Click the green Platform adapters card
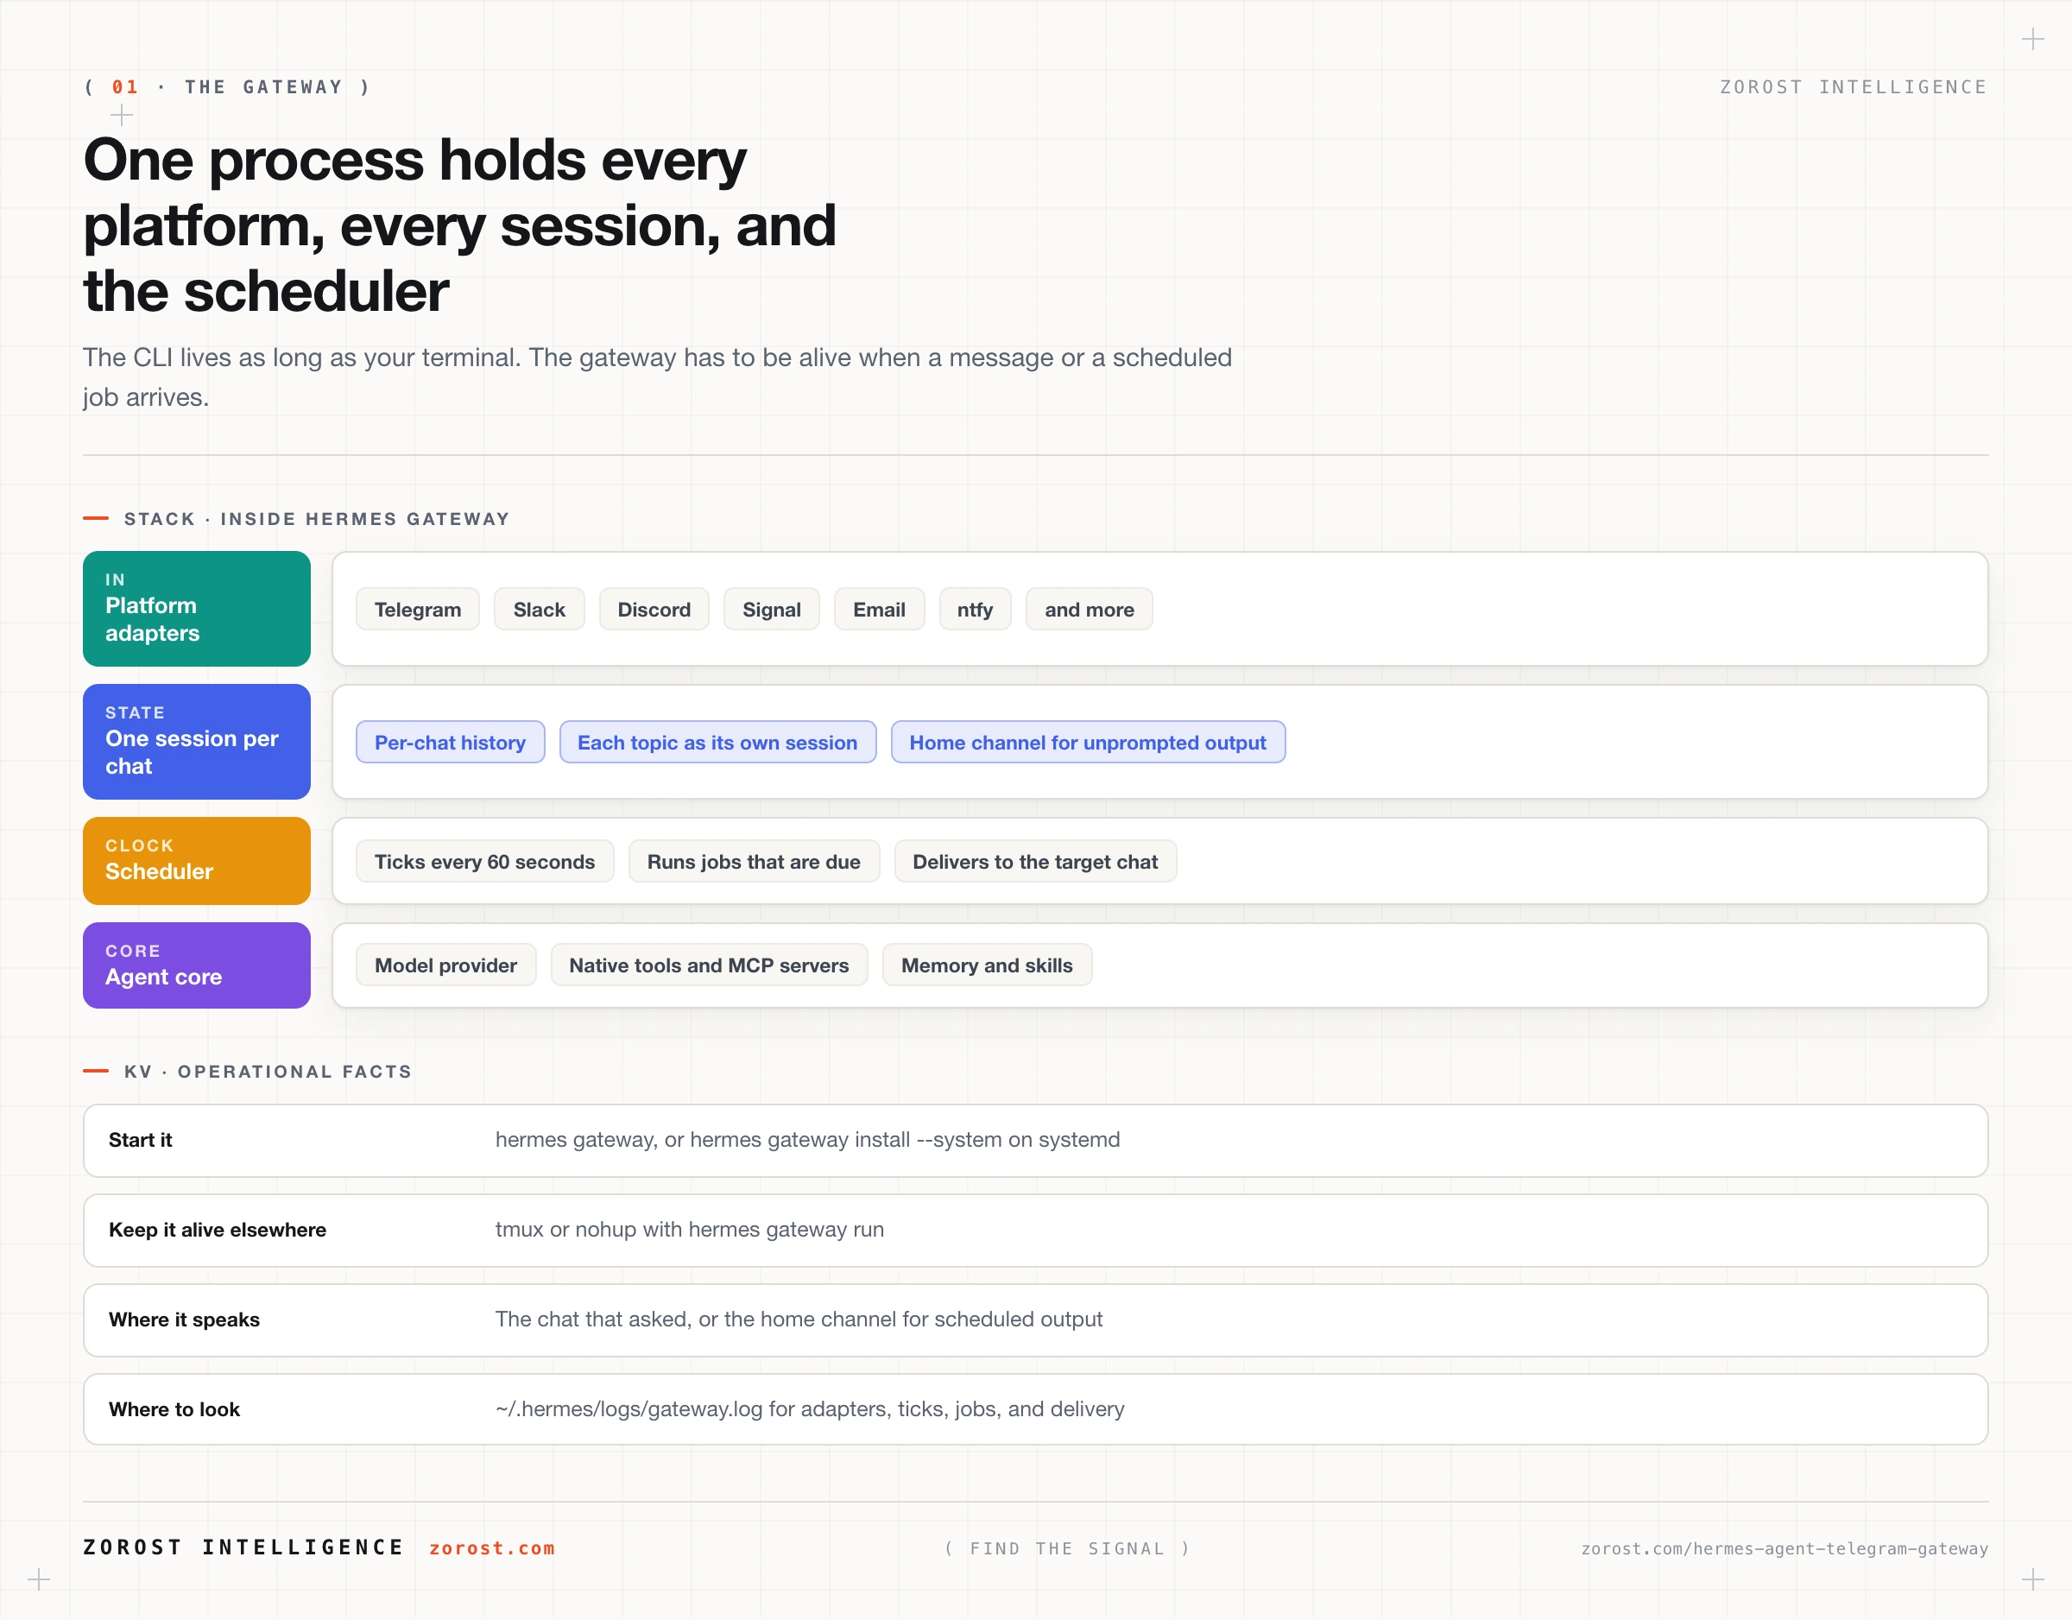The image size is (2072, 1620). click(x=196, y=608)
